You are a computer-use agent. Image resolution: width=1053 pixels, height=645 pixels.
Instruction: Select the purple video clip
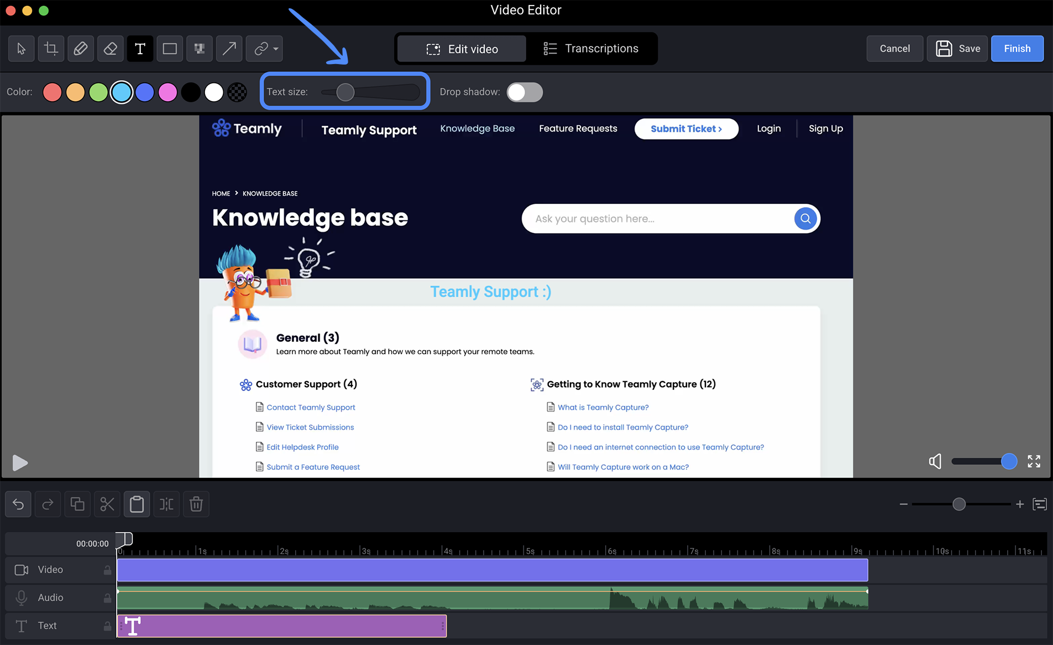(x=493, y=570)
